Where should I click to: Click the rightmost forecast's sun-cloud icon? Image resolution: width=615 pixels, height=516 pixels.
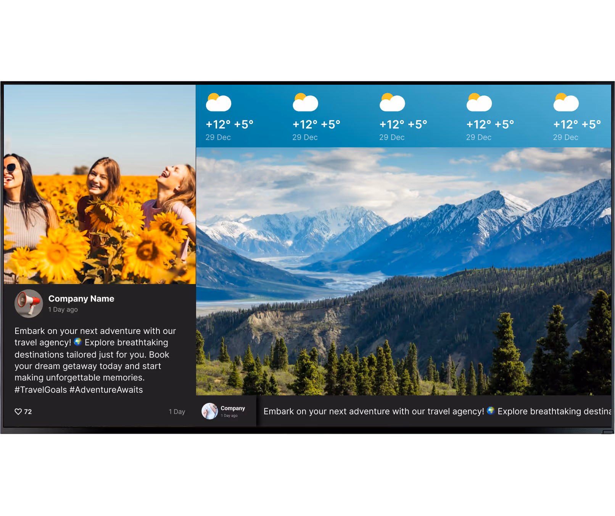click(x=566, y=102)
